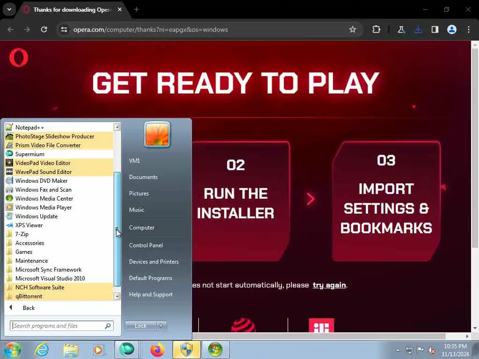Open browser extensions puzzle icon
The height and width of the screenshot is (359, 479).
(x=377, y=29)
